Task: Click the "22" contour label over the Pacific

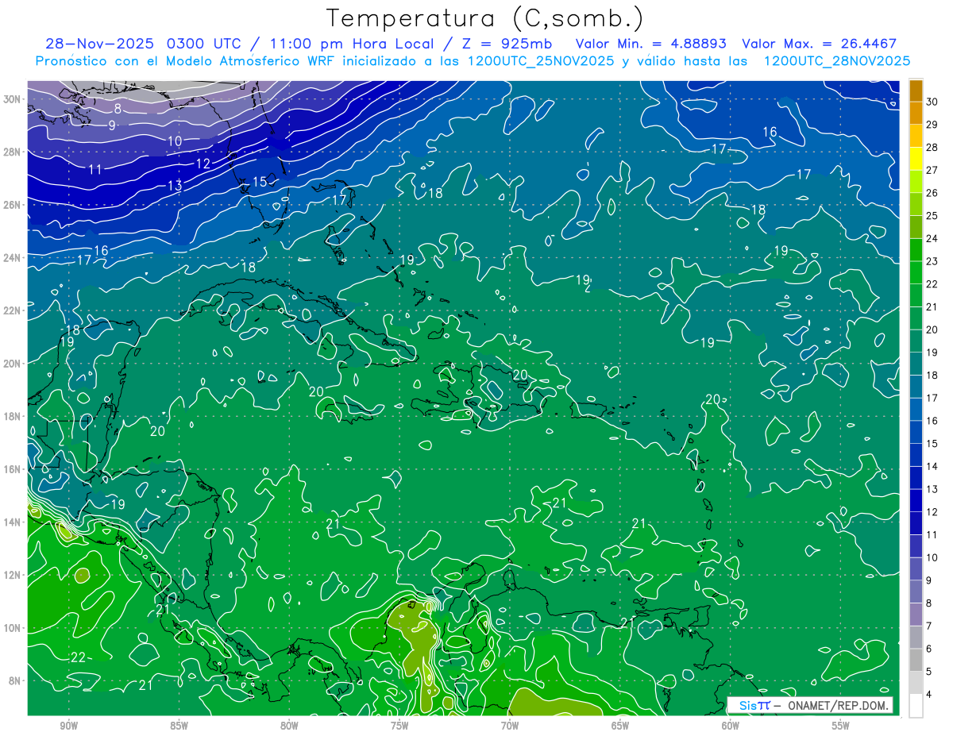Action: click(x=78, y=657)
